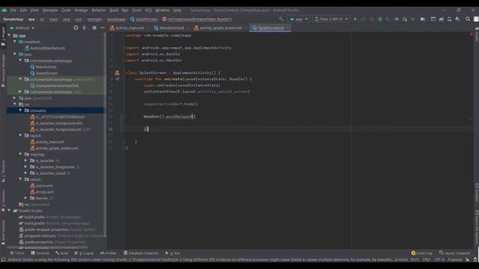Open the Profile app gauge icon
This screenshot has width=479, height=269.
(x=397, y=19)
